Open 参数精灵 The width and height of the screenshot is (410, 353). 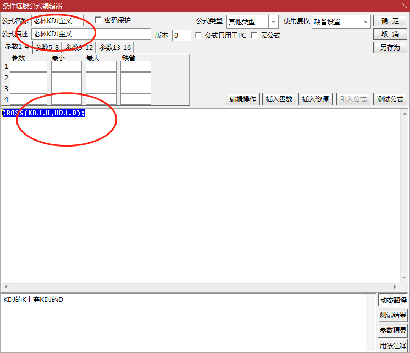click(x=393, y=330)
